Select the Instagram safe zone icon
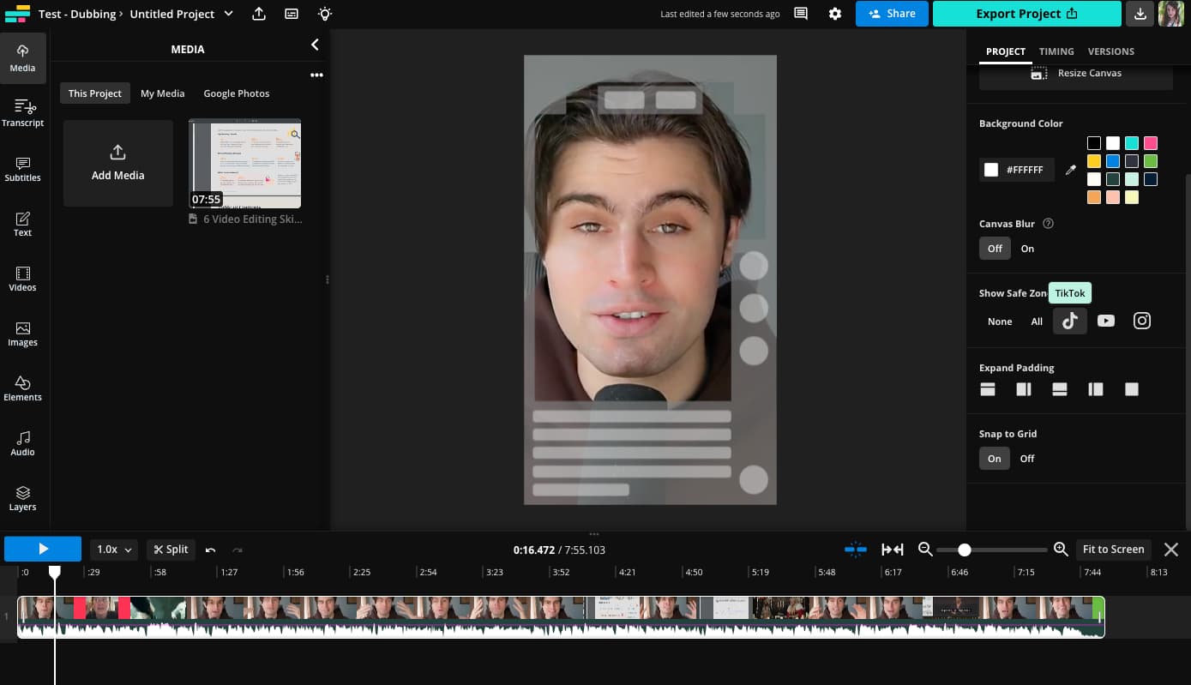The width and height of the screenshot is (1191, 685). 1141,321
